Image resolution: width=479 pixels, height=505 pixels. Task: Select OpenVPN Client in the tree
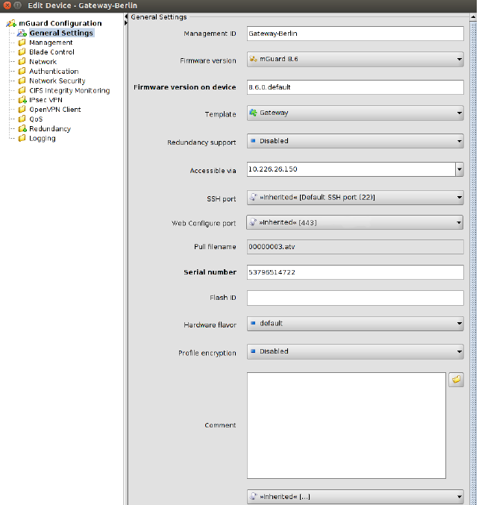[x=54, y=110]
